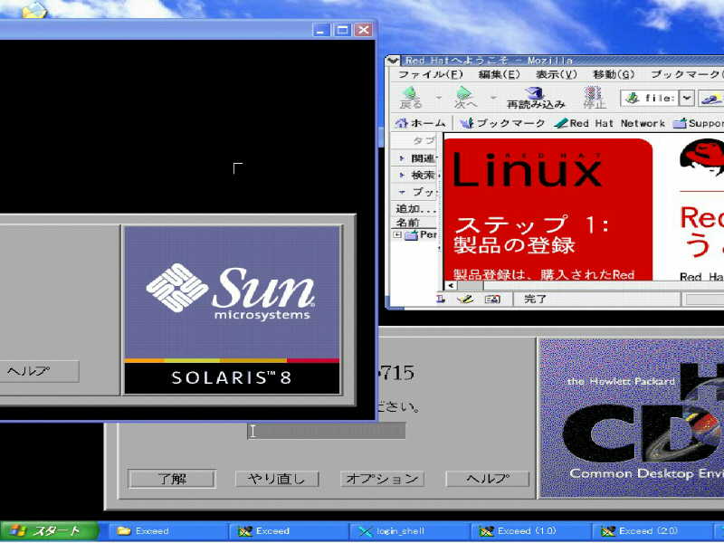Click the Sun Microsystems Solaris 8 logo
724x543 pixels.
pos(233,310)
